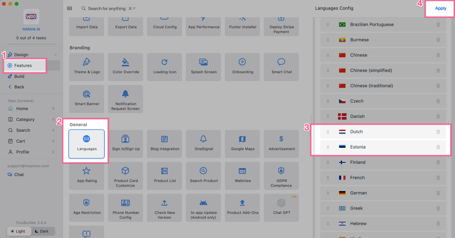Image resolution: width=455 pixels, height=238 pixels.
Task: Open the Color Override tile
Action: point(126,67)
